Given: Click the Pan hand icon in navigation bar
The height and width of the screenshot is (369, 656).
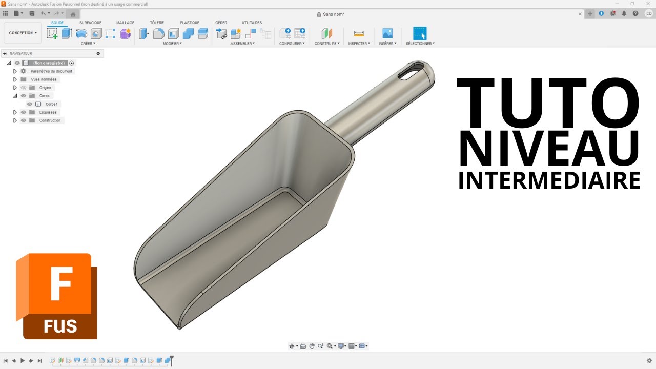Looking at the screenshot, I should click(x=312, y=346).
